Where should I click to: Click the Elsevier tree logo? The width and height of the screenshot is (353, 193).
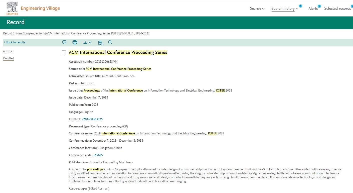pyautogui.click(x=12, y=8)
